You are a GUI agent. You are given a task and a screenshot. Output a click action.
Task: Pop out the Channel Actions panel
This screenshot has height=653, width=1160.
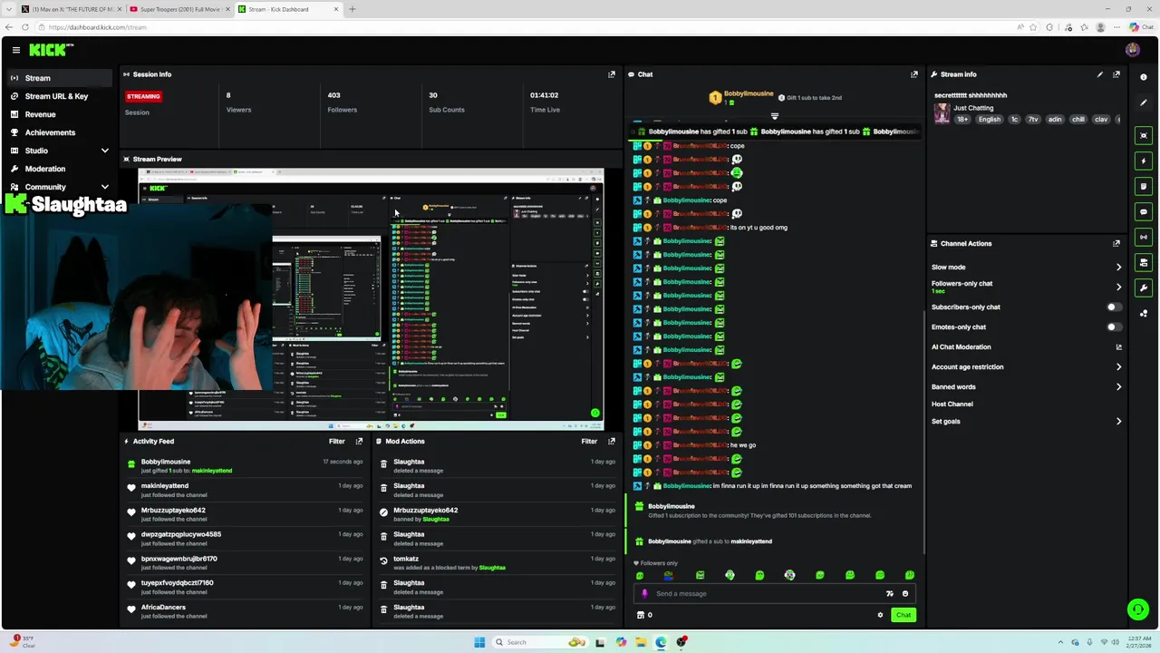coord(1116,243)
